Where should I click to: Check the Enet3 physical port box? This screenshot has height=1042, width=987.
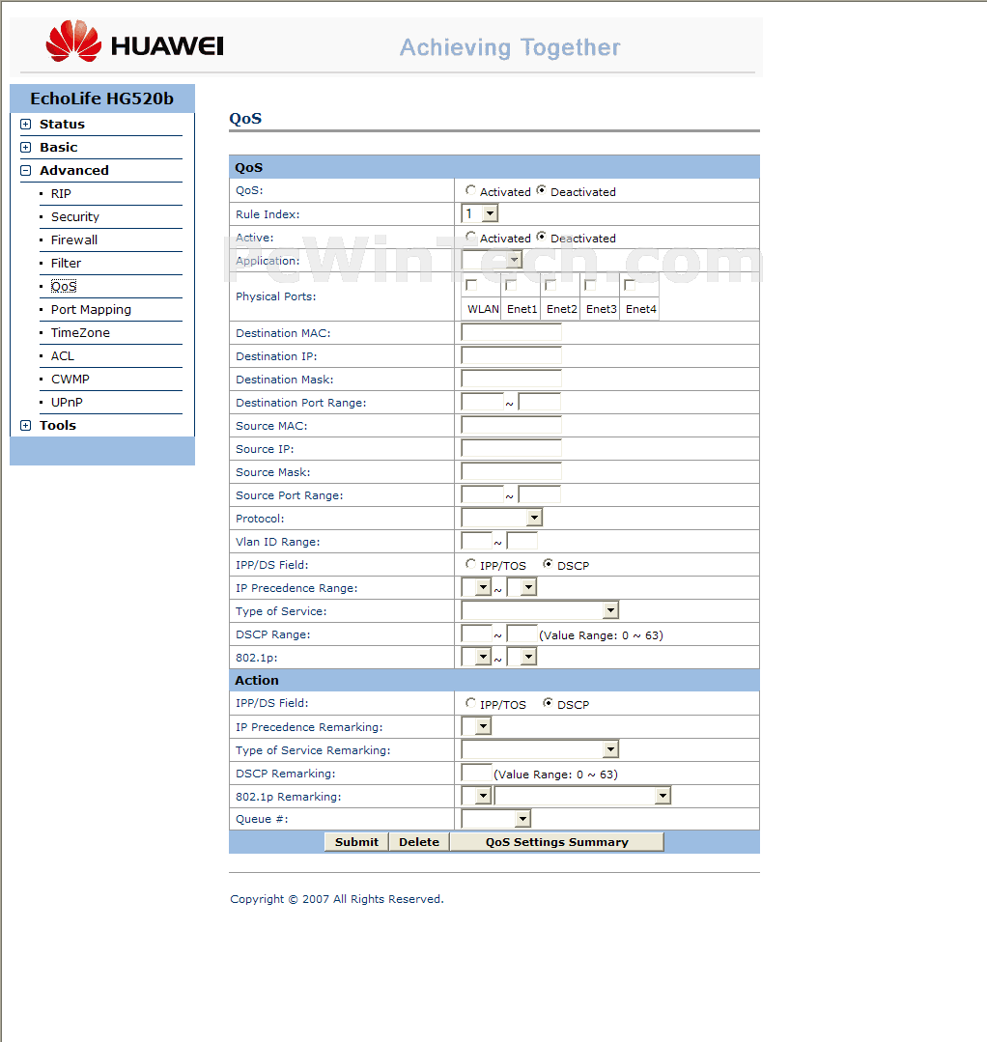589,285
